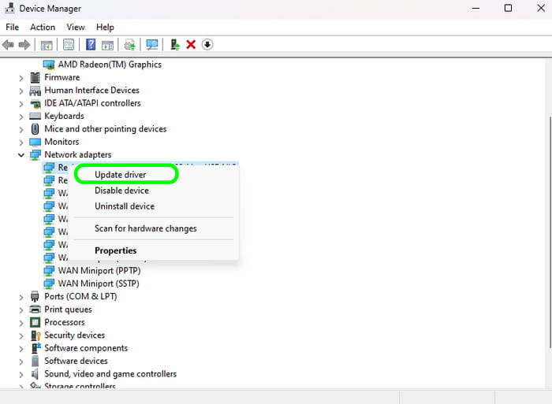This screenshot has height=404, width=552.
Task: Click the Forward arrow toolbar icon
Action: (x=24, y=45)
